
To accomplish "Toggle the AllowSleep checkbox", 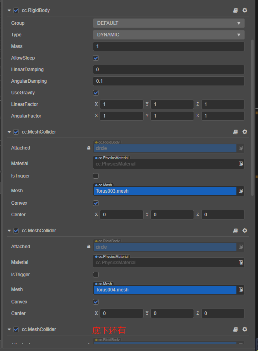I will [x=96, y=58].
